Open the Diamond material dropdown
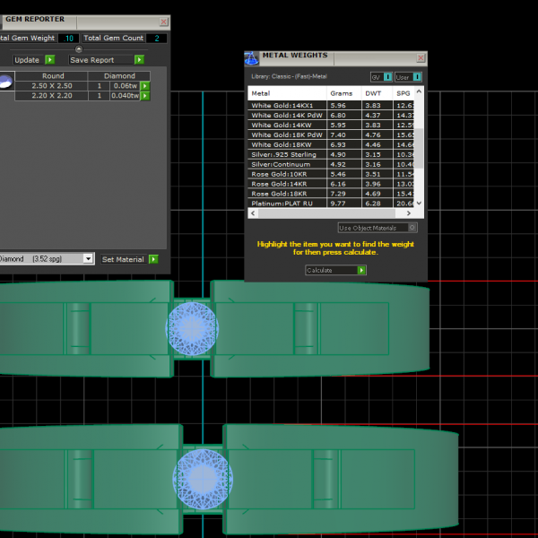Viewport: 538px width, 538px height. pos(87,259)
